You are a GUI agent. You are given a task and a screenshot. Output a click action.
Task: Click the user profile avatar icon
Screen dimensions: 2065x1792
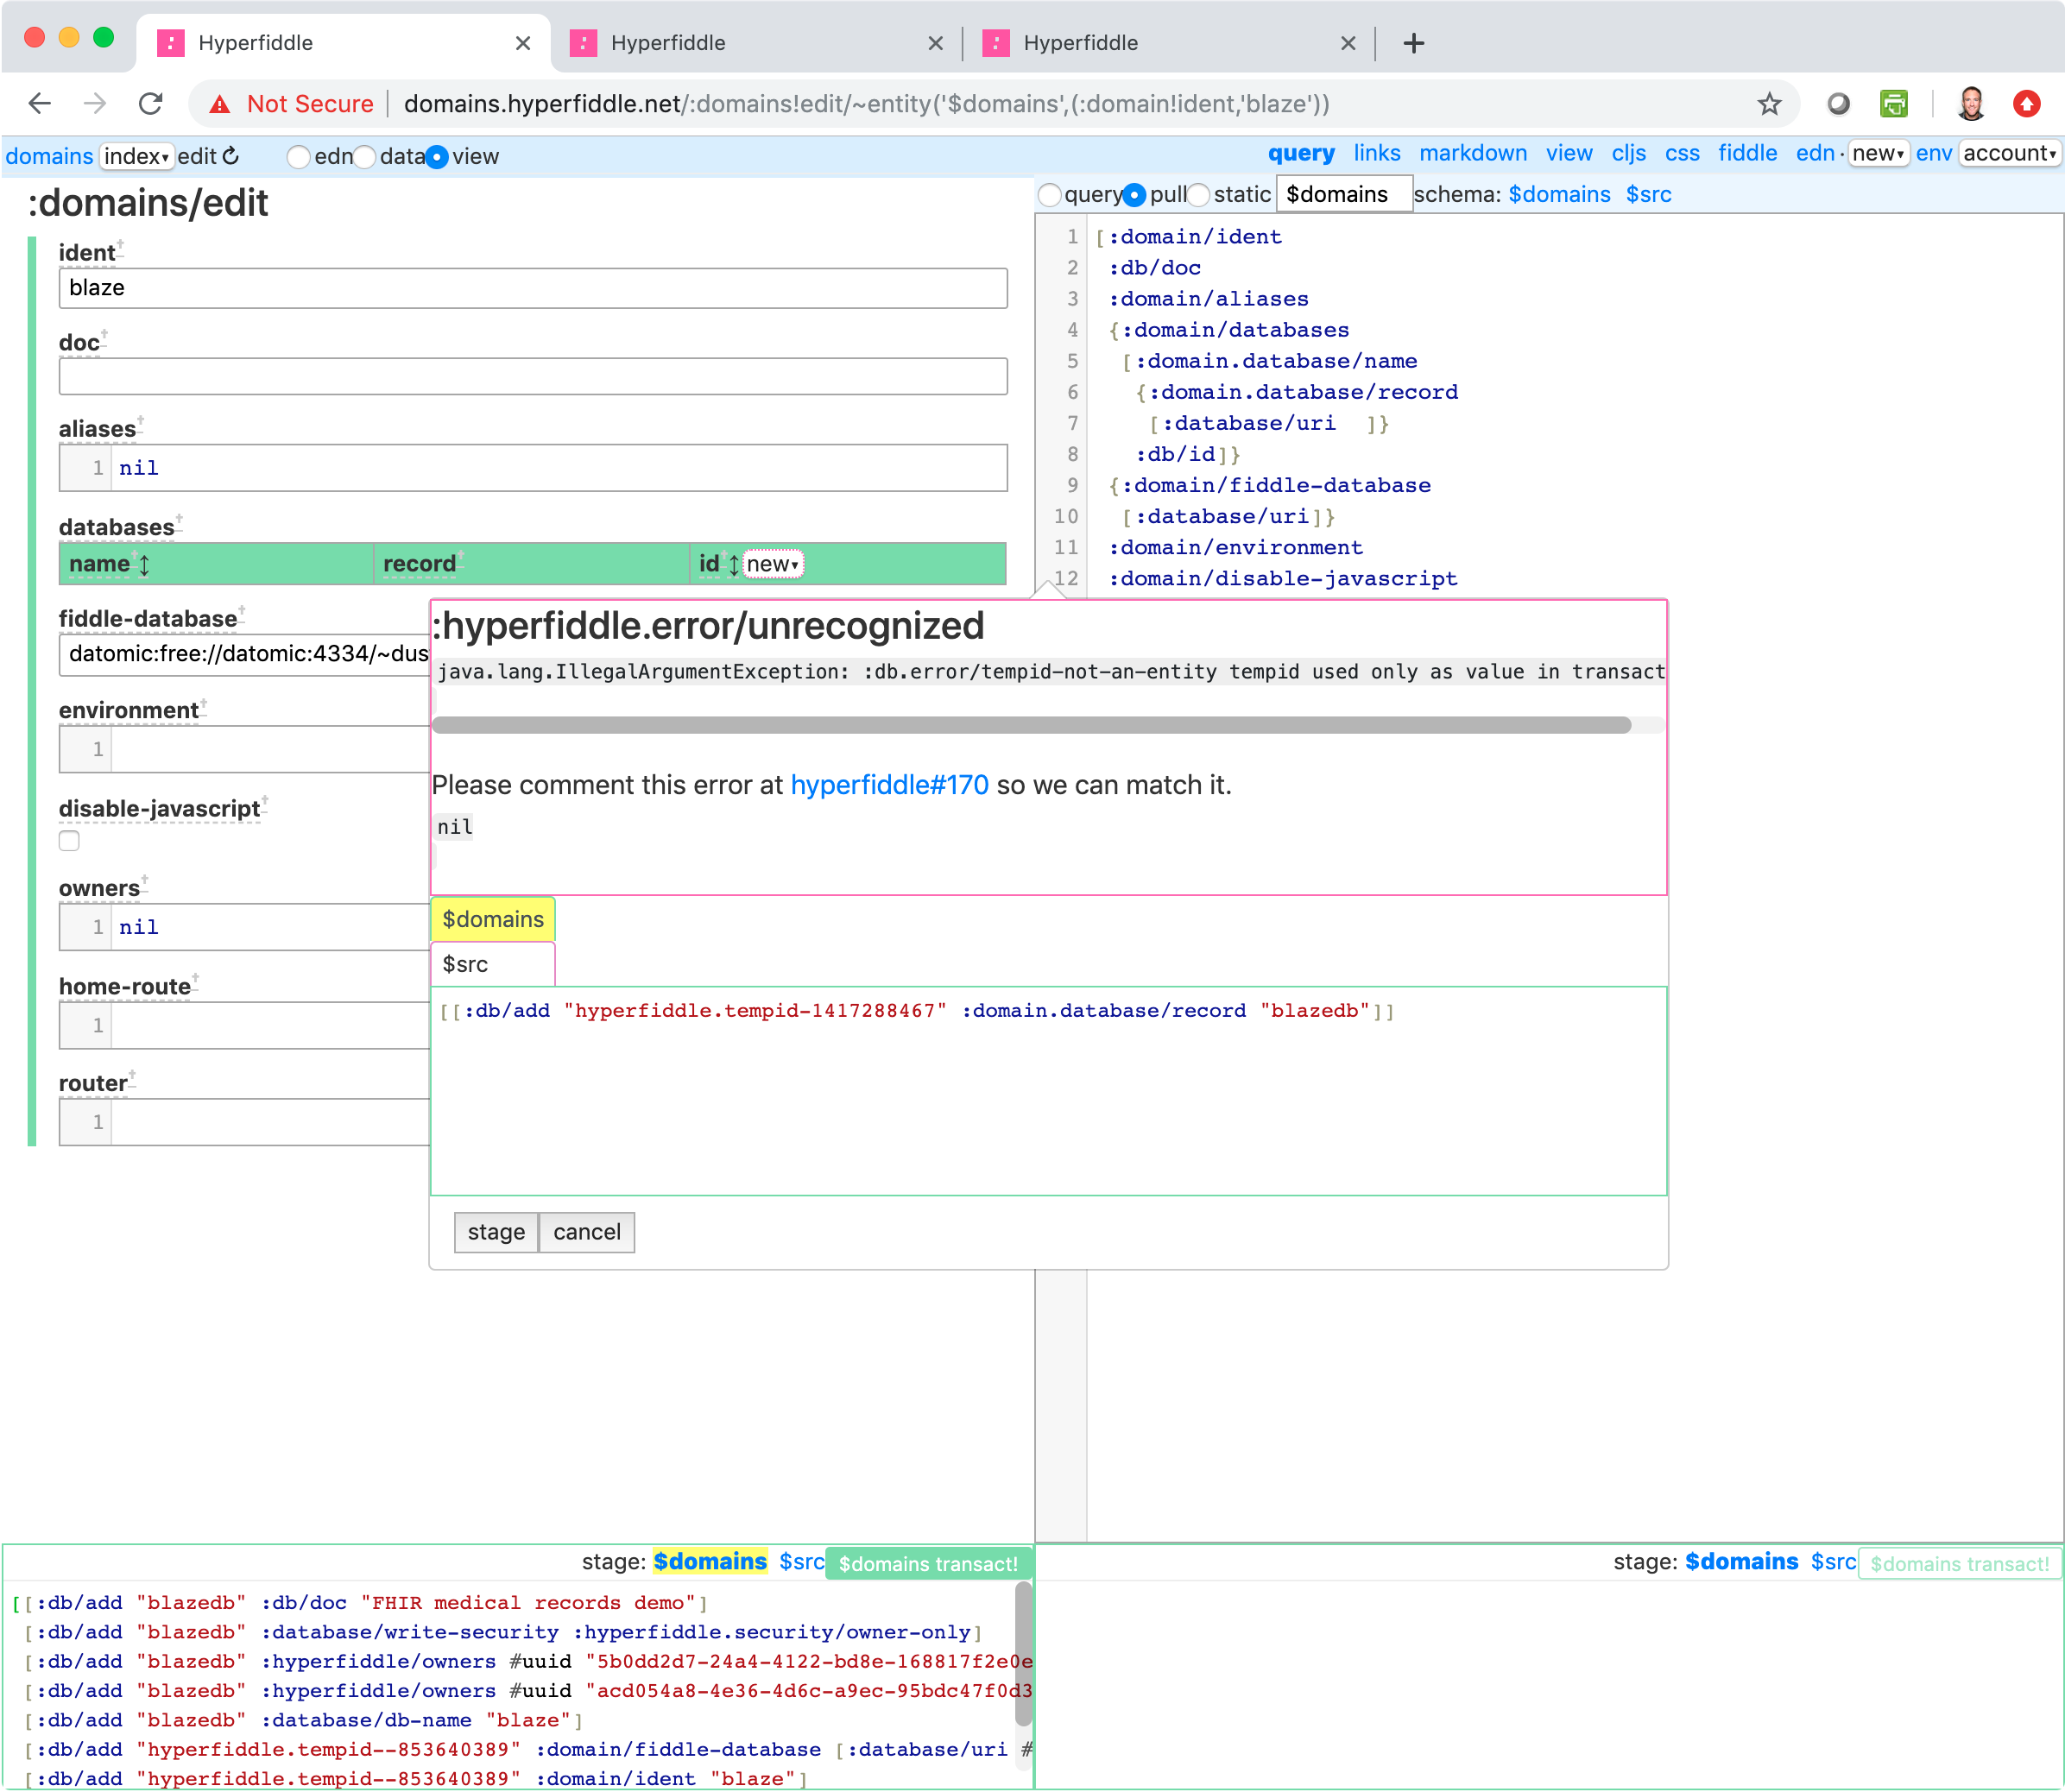click(1970, 103)
